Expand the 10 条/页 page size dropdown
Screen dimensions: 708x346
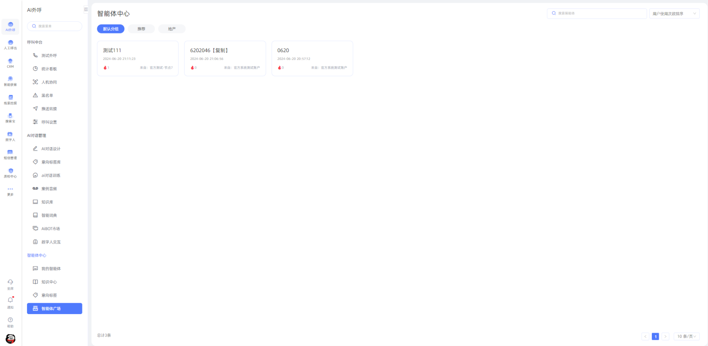686,336
